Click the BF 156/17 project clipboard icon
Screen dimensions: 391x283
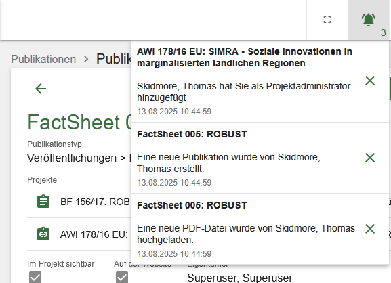pyautogui.click(x=43, y=201)
